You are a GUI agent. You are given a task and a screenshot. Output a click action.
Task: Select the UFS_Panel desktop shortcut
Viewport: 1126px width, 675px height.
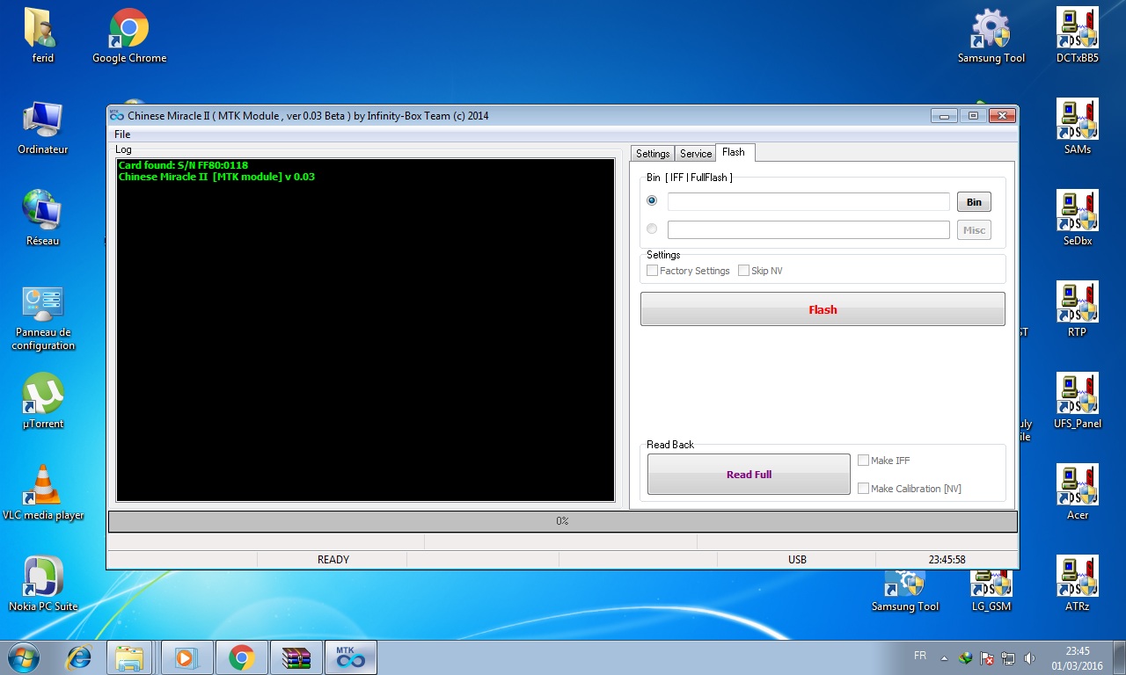pos(1078,401)
